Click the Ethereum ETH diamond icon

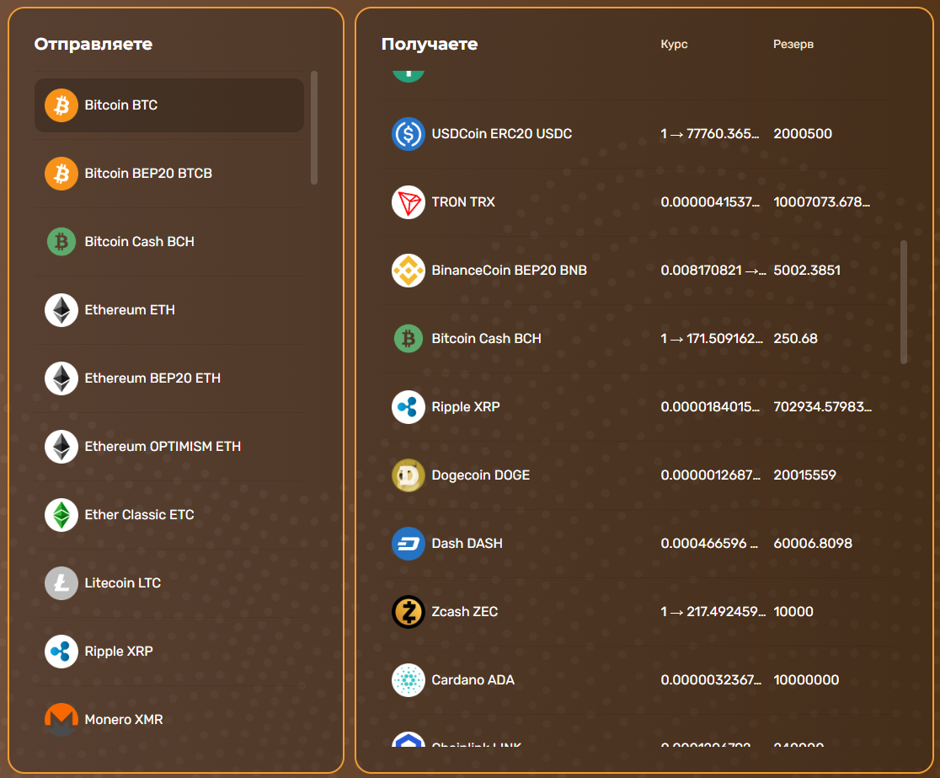coord(61,310)
